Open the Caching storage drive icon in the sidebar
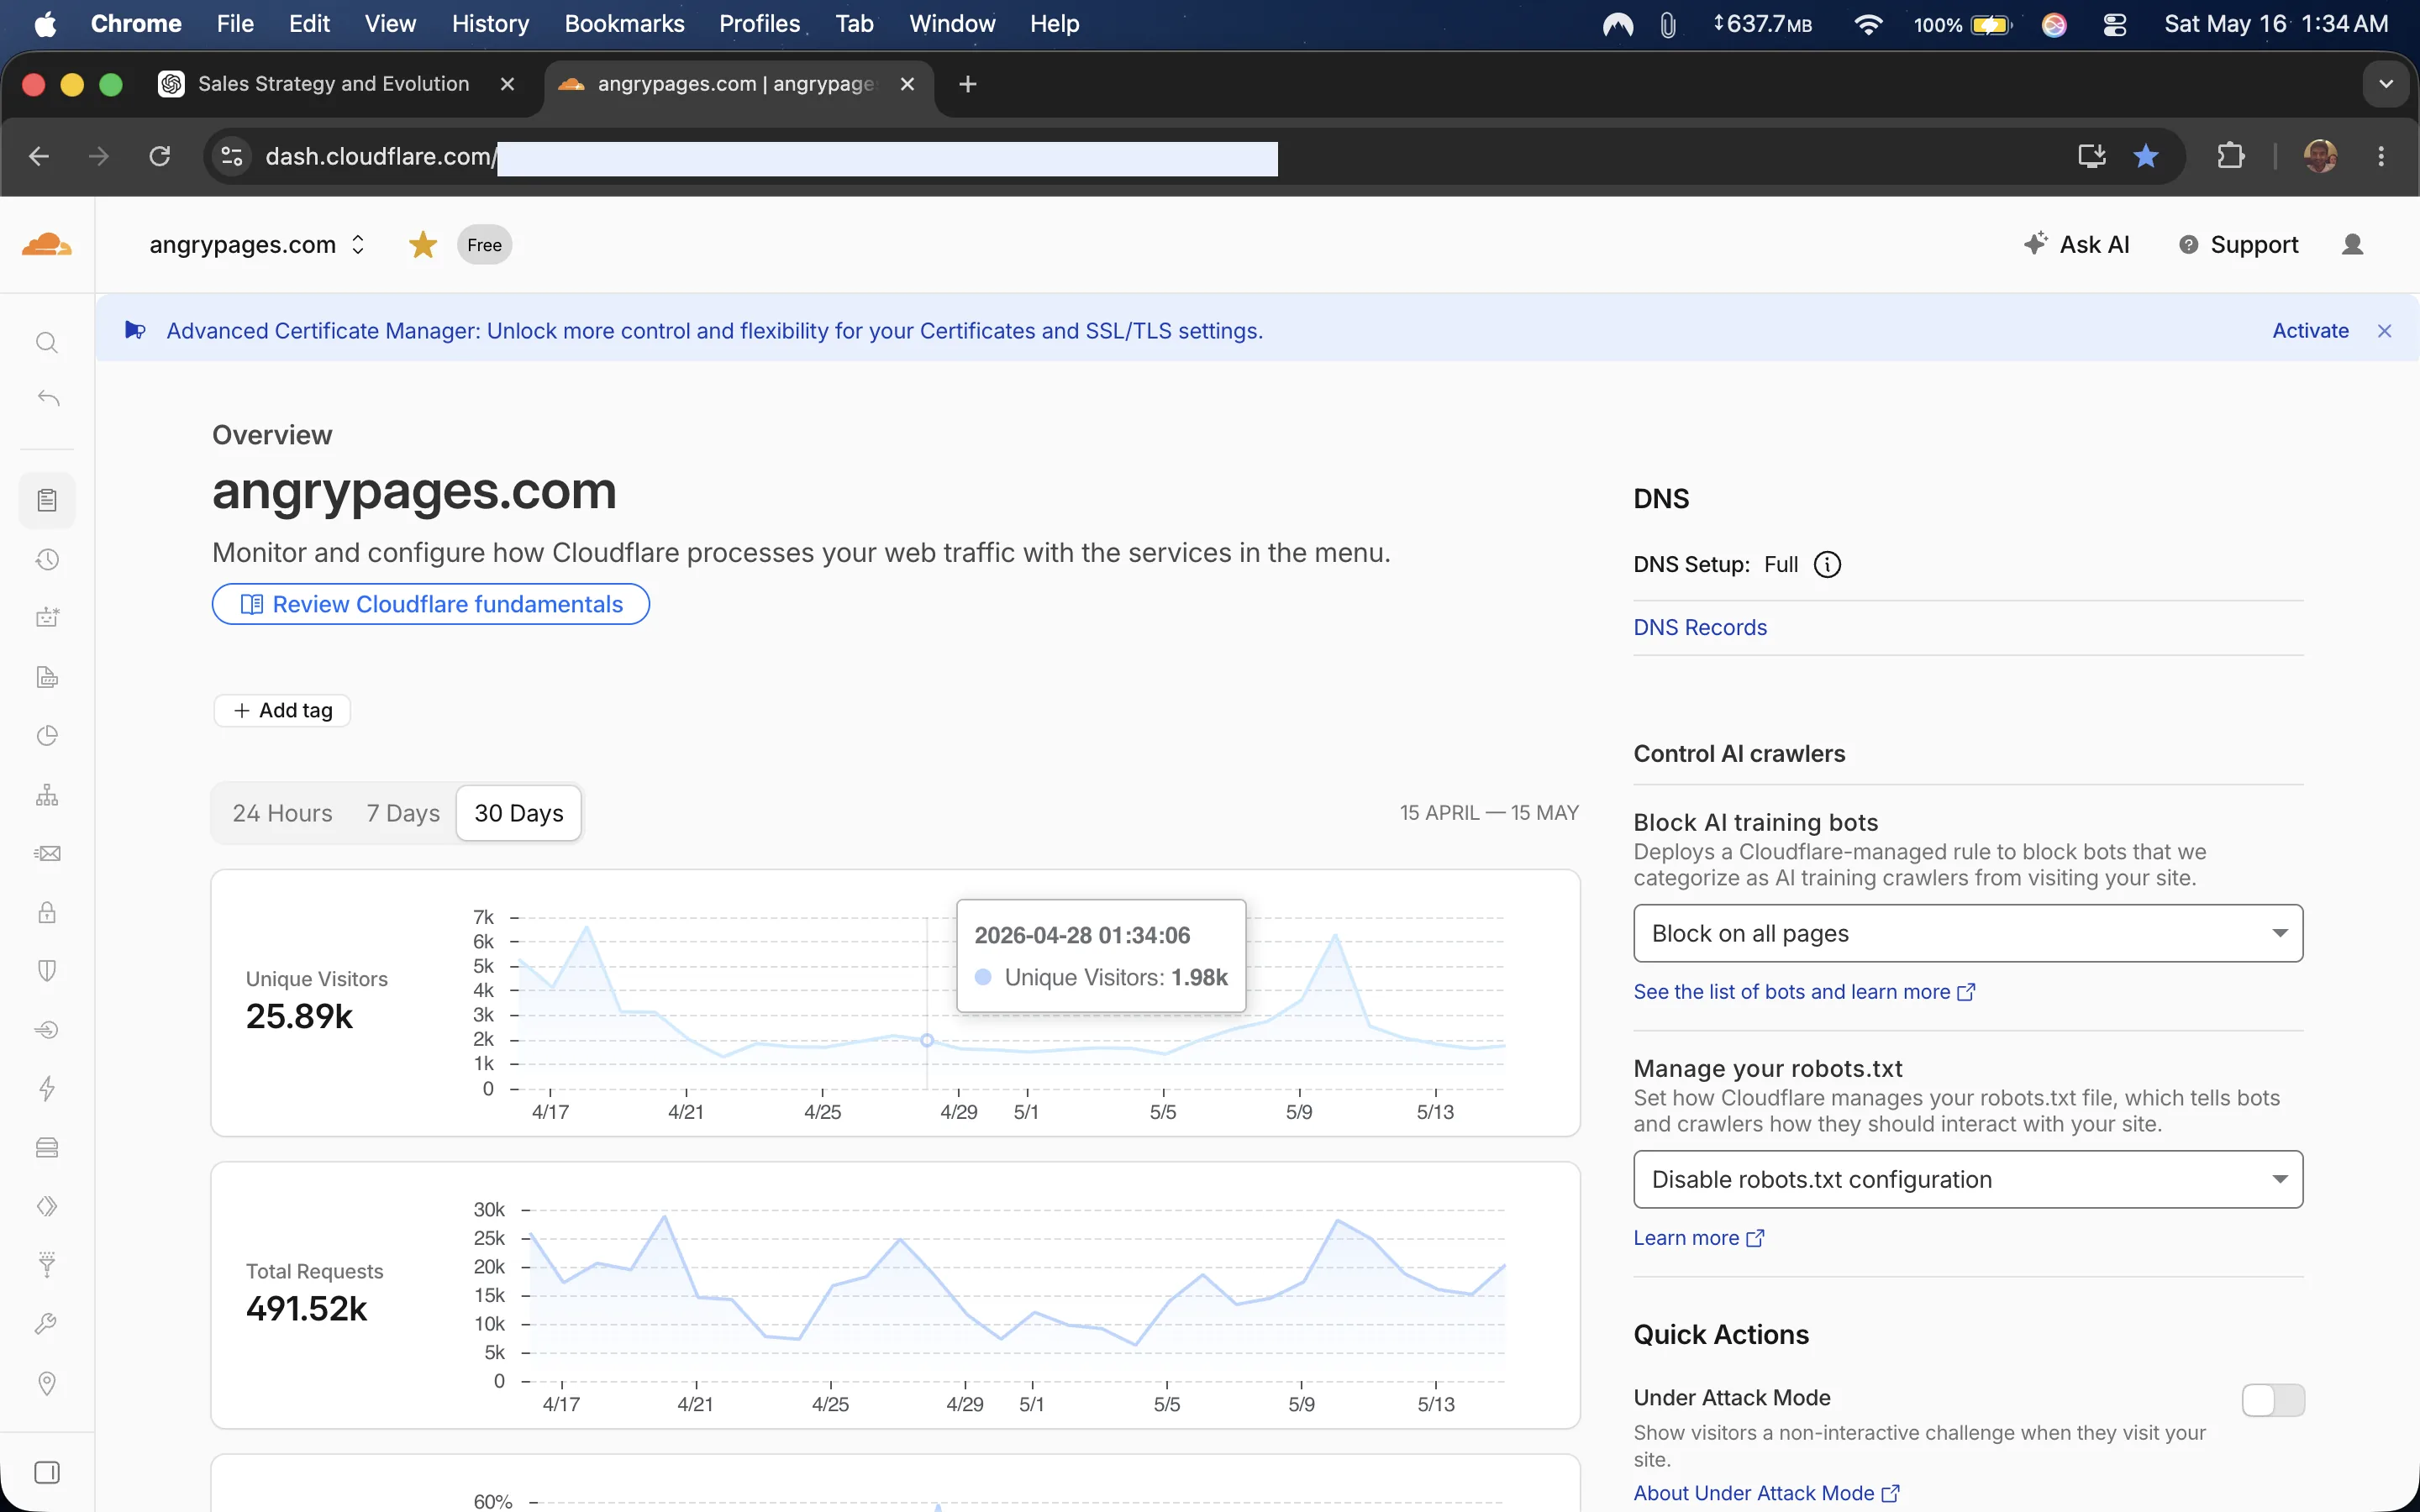The image size is (2420, 1512). pyautogui.click(x=47, y=1147)
